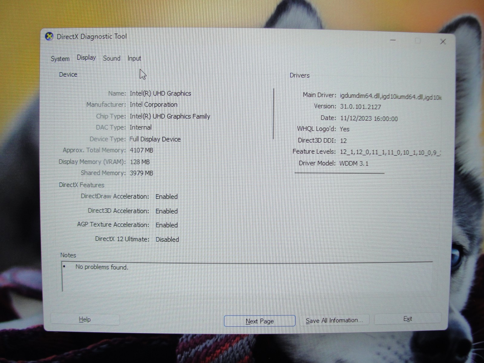Click the DirectX Diagnostic Tool title icon
The image size is (484, 363).
click(49, 37)
